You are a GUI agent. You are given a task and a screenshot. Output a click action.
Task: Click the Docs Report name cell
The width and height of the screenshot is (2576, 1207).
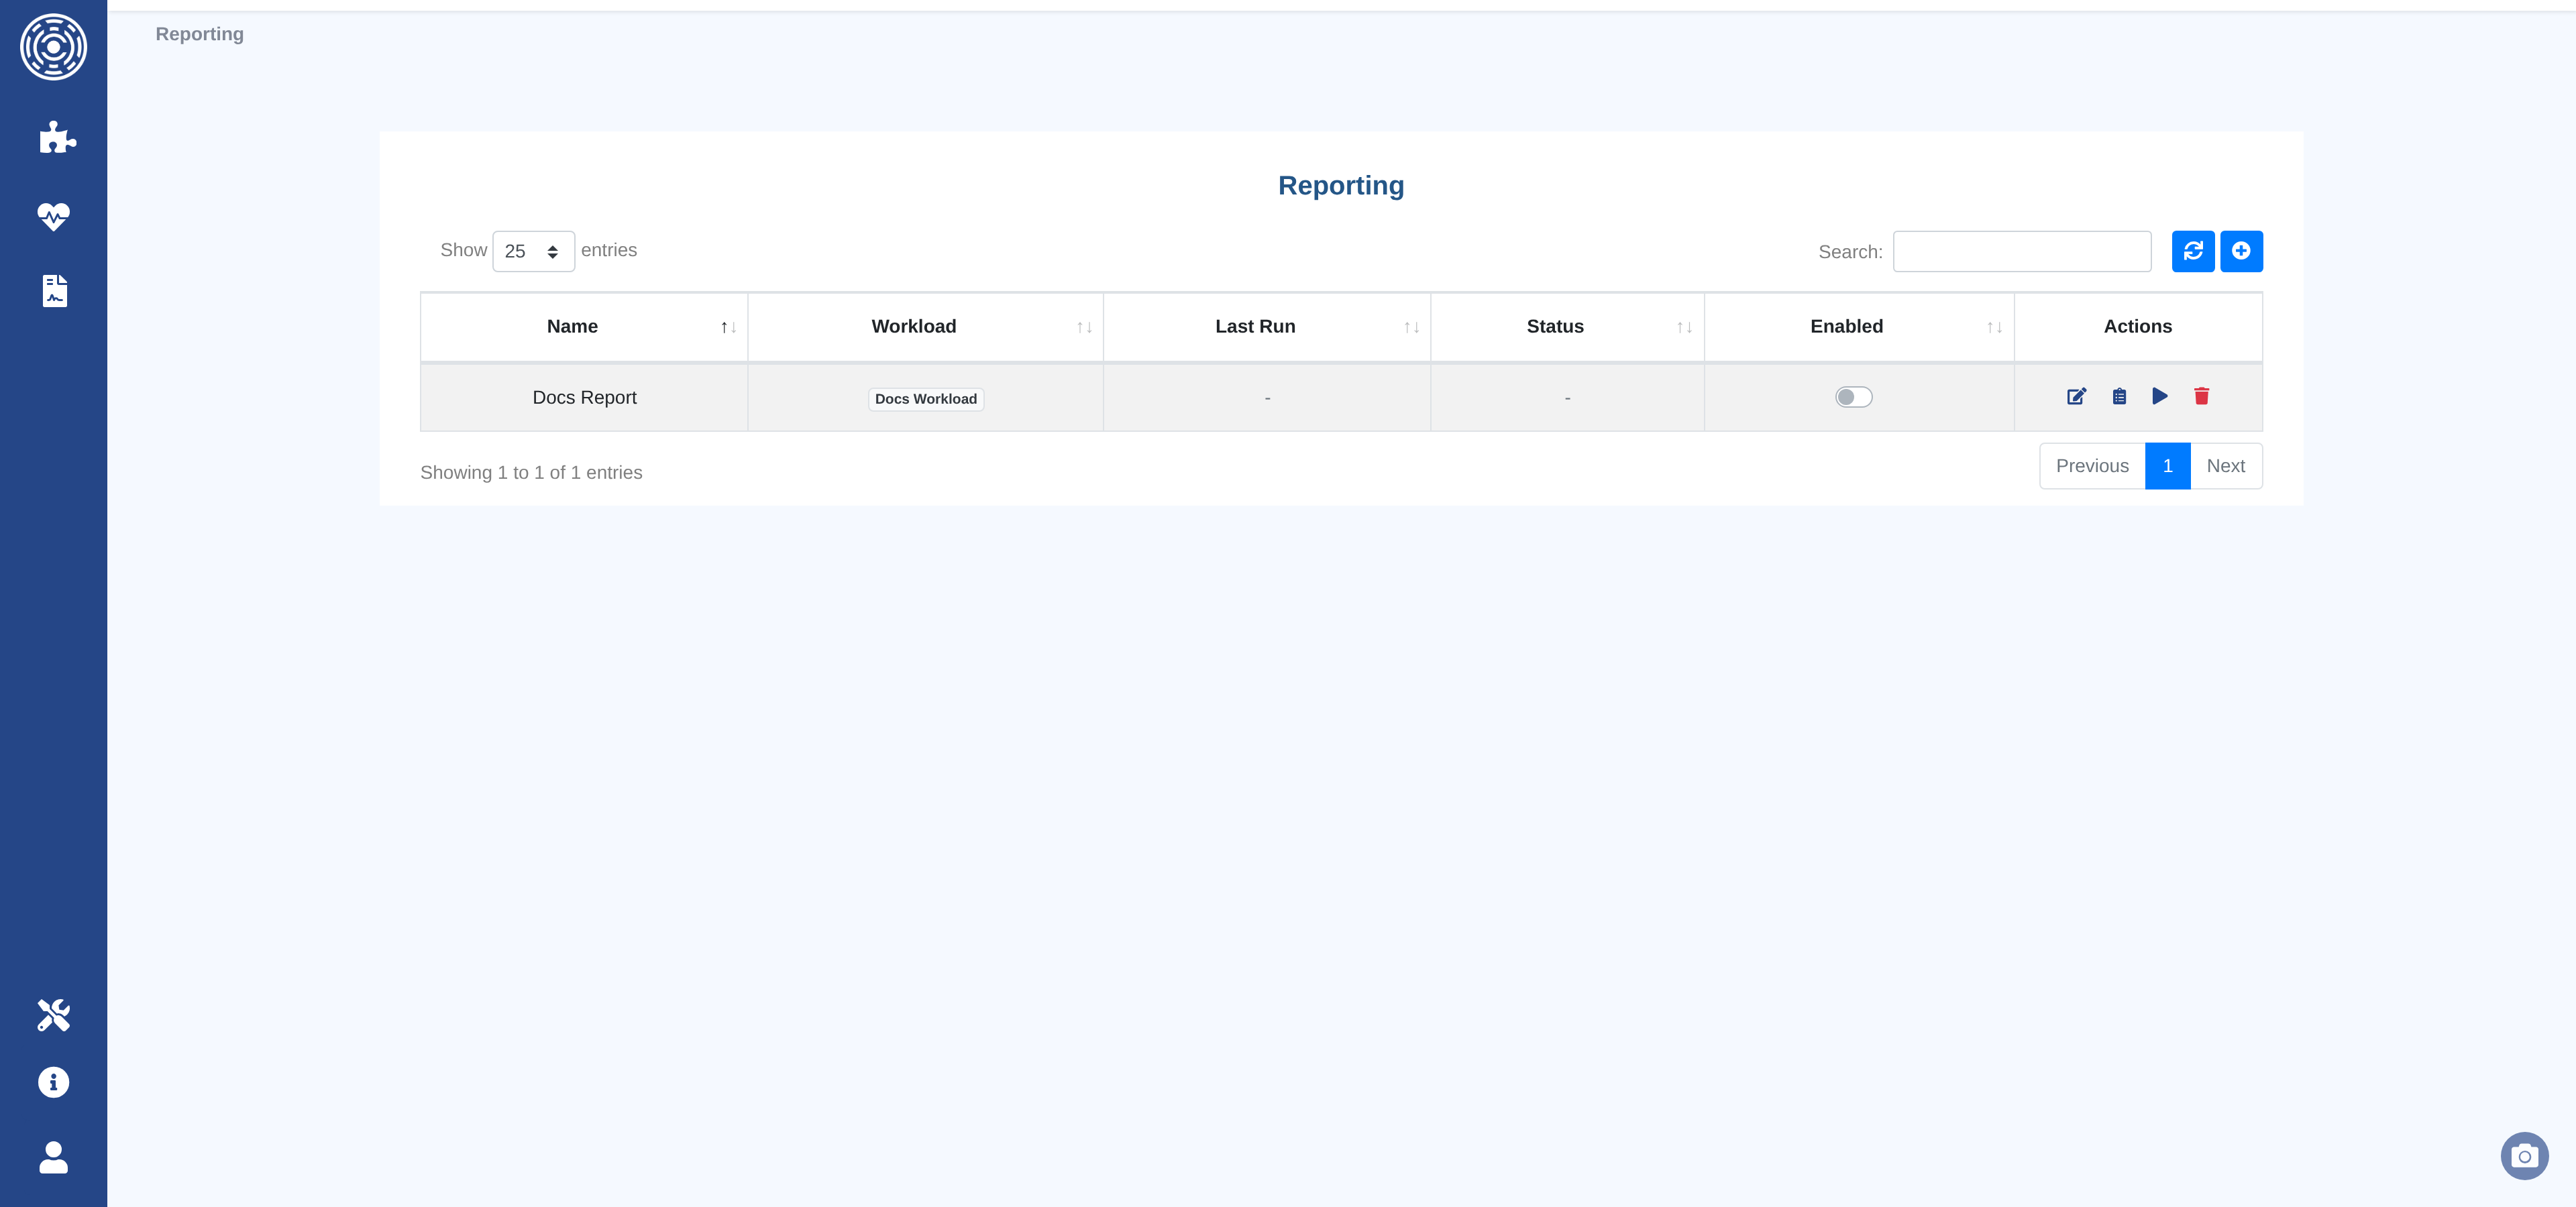584,398
